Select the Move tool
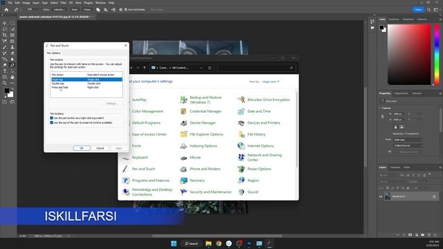This screenshot has width=443, height=249. click(5, 23)
